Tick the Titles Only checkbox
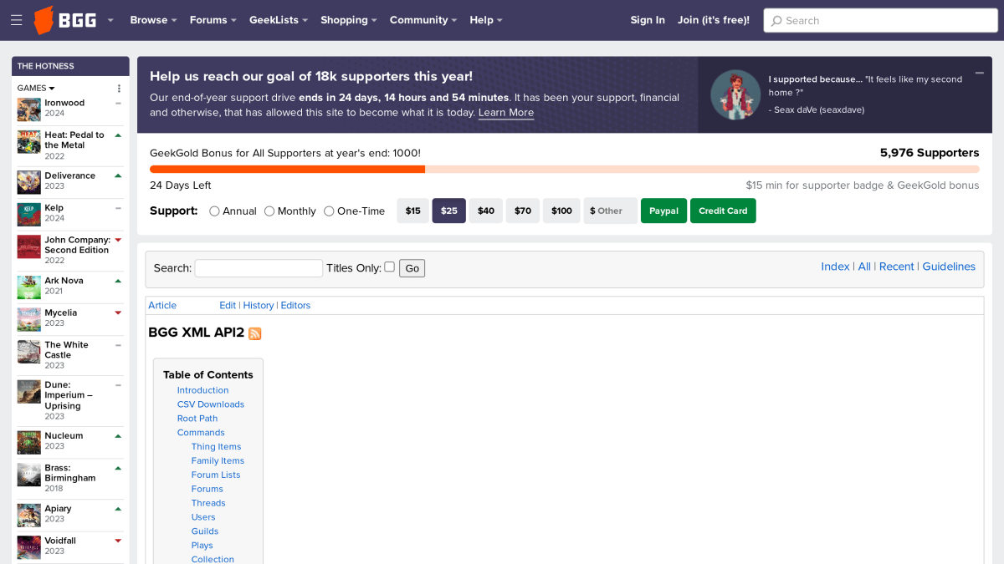Screen dimensions: 1004x564 click(x=389, y=267)
